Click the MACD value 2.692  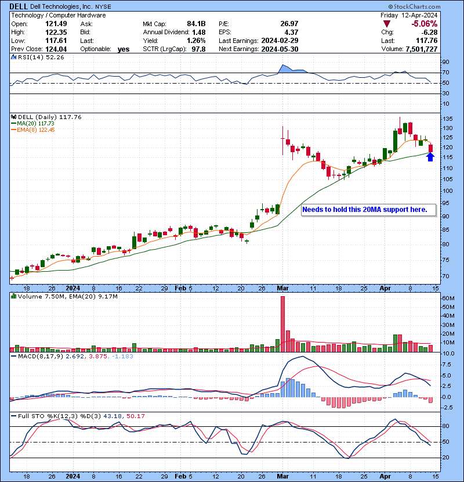75,356
